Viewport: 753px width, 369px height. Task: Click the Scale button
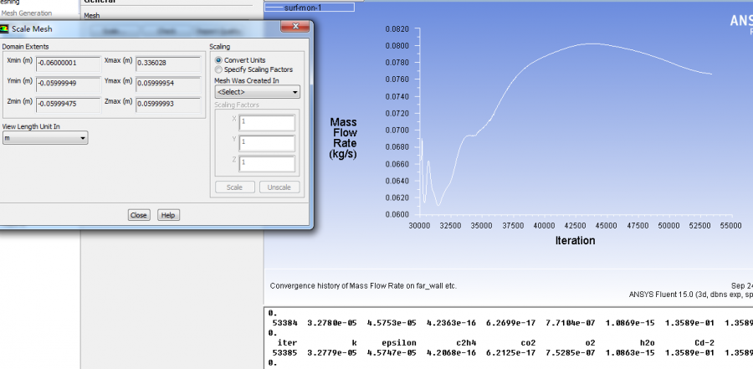pyautogui.click(x=234, y=187)
